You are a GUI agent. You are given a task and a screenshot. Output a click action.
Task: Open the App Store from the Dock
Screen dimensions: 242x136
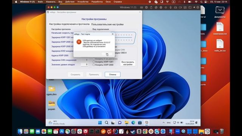[x=62, y=131]
